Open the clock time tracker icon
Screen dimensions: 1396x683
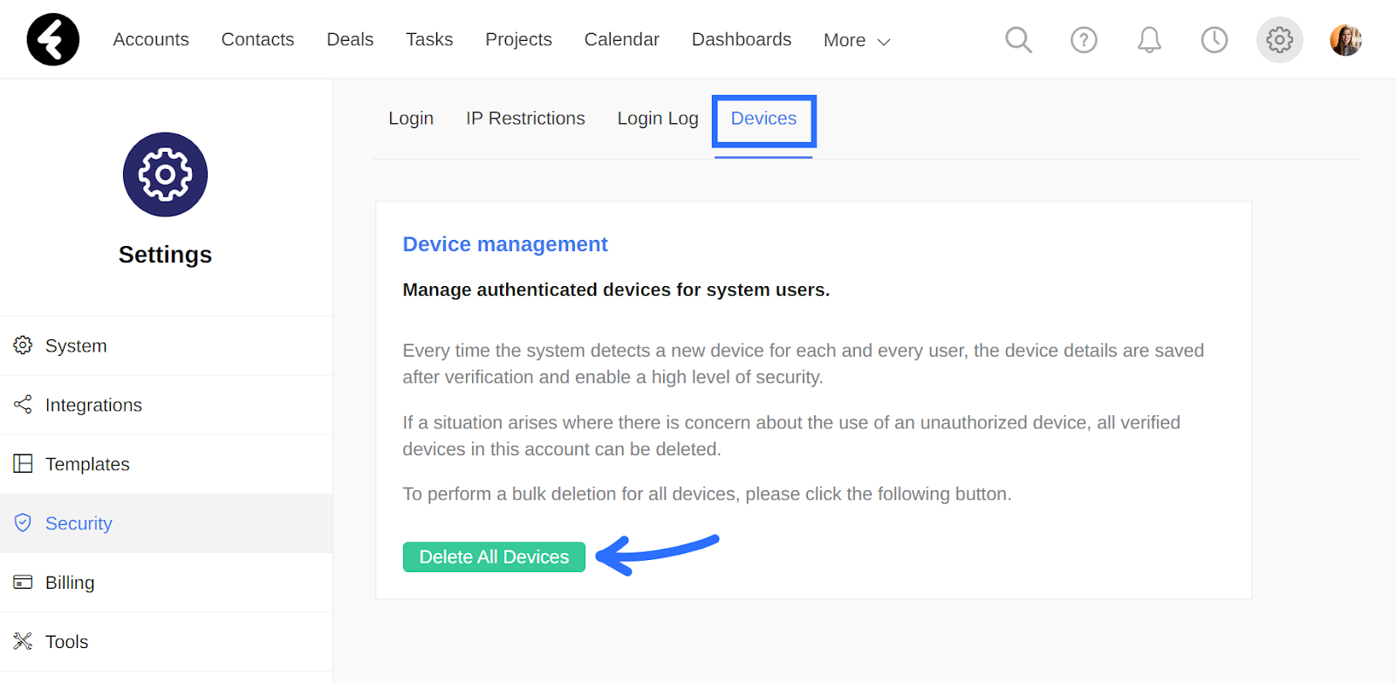click(x=1215, y=39)
